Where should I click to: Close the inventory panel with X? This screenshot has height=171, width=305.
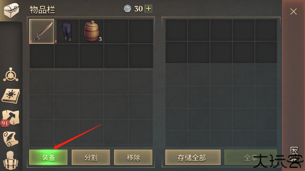(293, 11)
